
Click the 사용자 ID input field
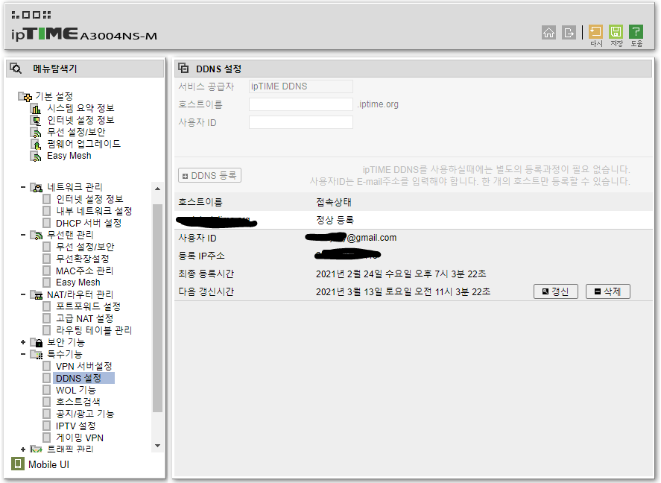pyautogui.click(x=300, y=122)
